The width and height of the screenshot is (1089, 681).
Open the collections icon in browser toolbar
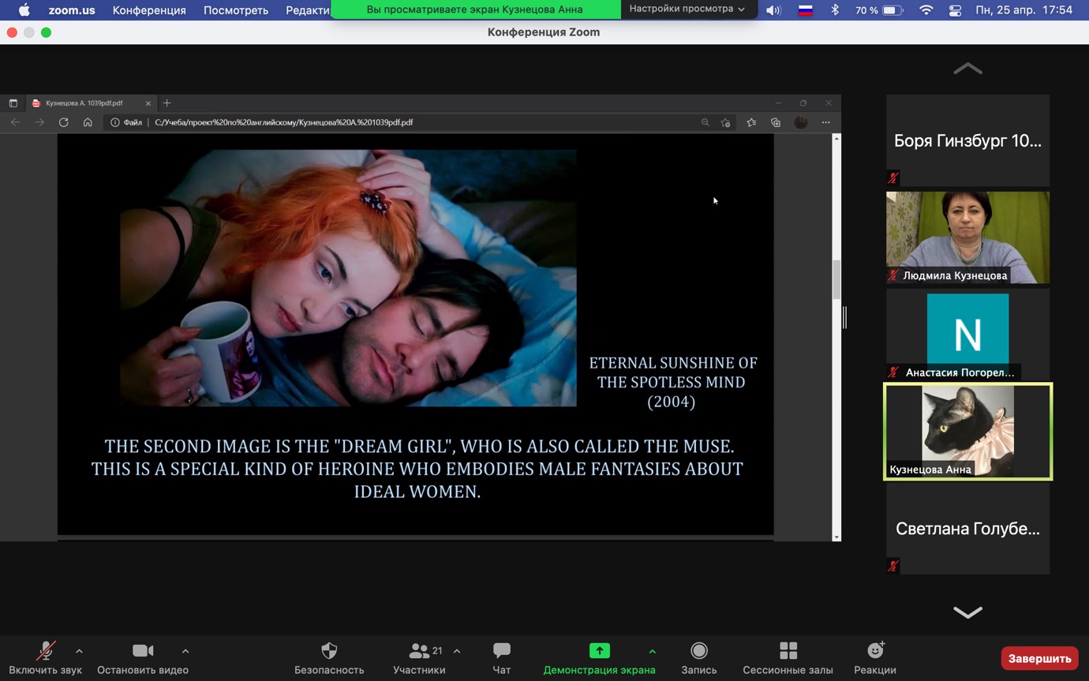point(776,122)
